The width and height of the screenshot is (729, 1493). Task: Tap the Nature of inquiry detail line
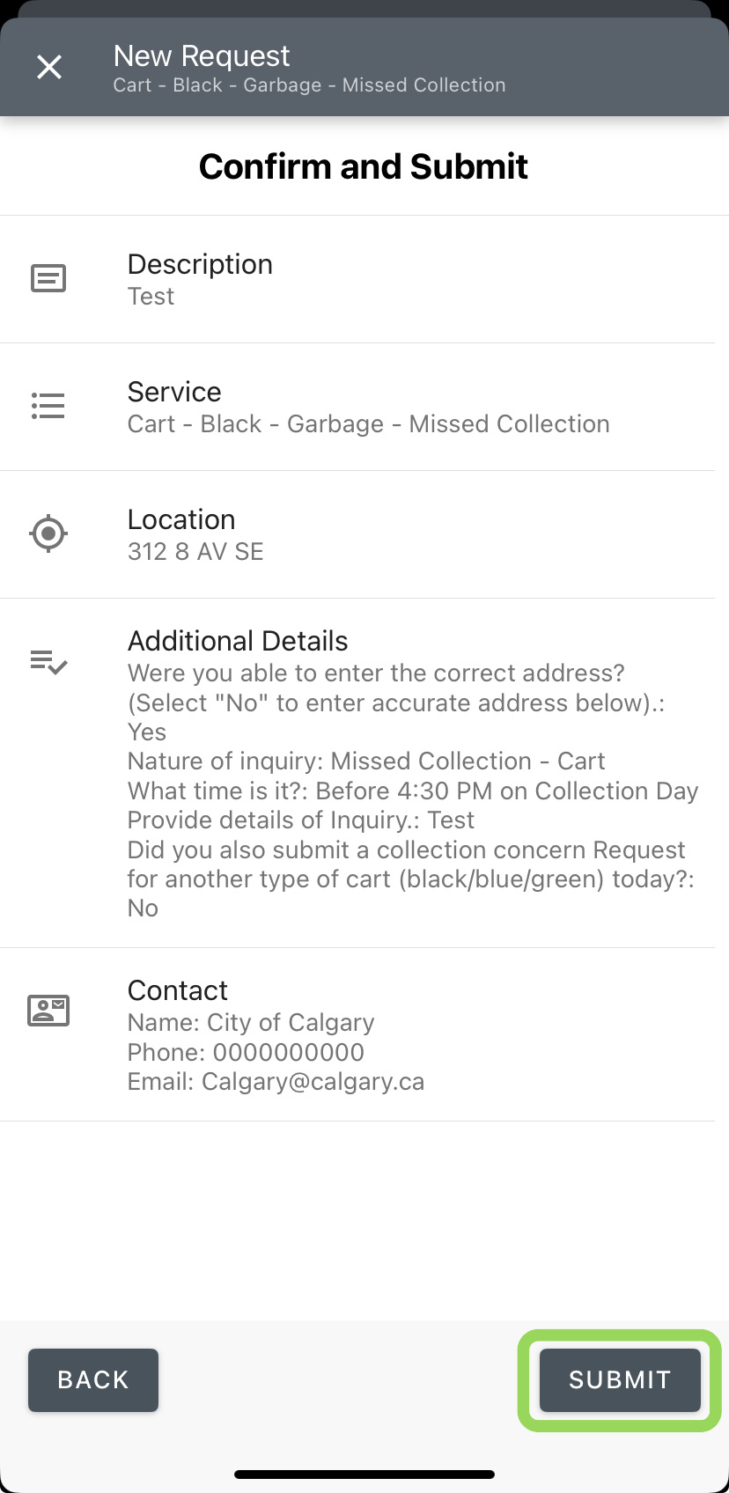click(x=366, y=761)
